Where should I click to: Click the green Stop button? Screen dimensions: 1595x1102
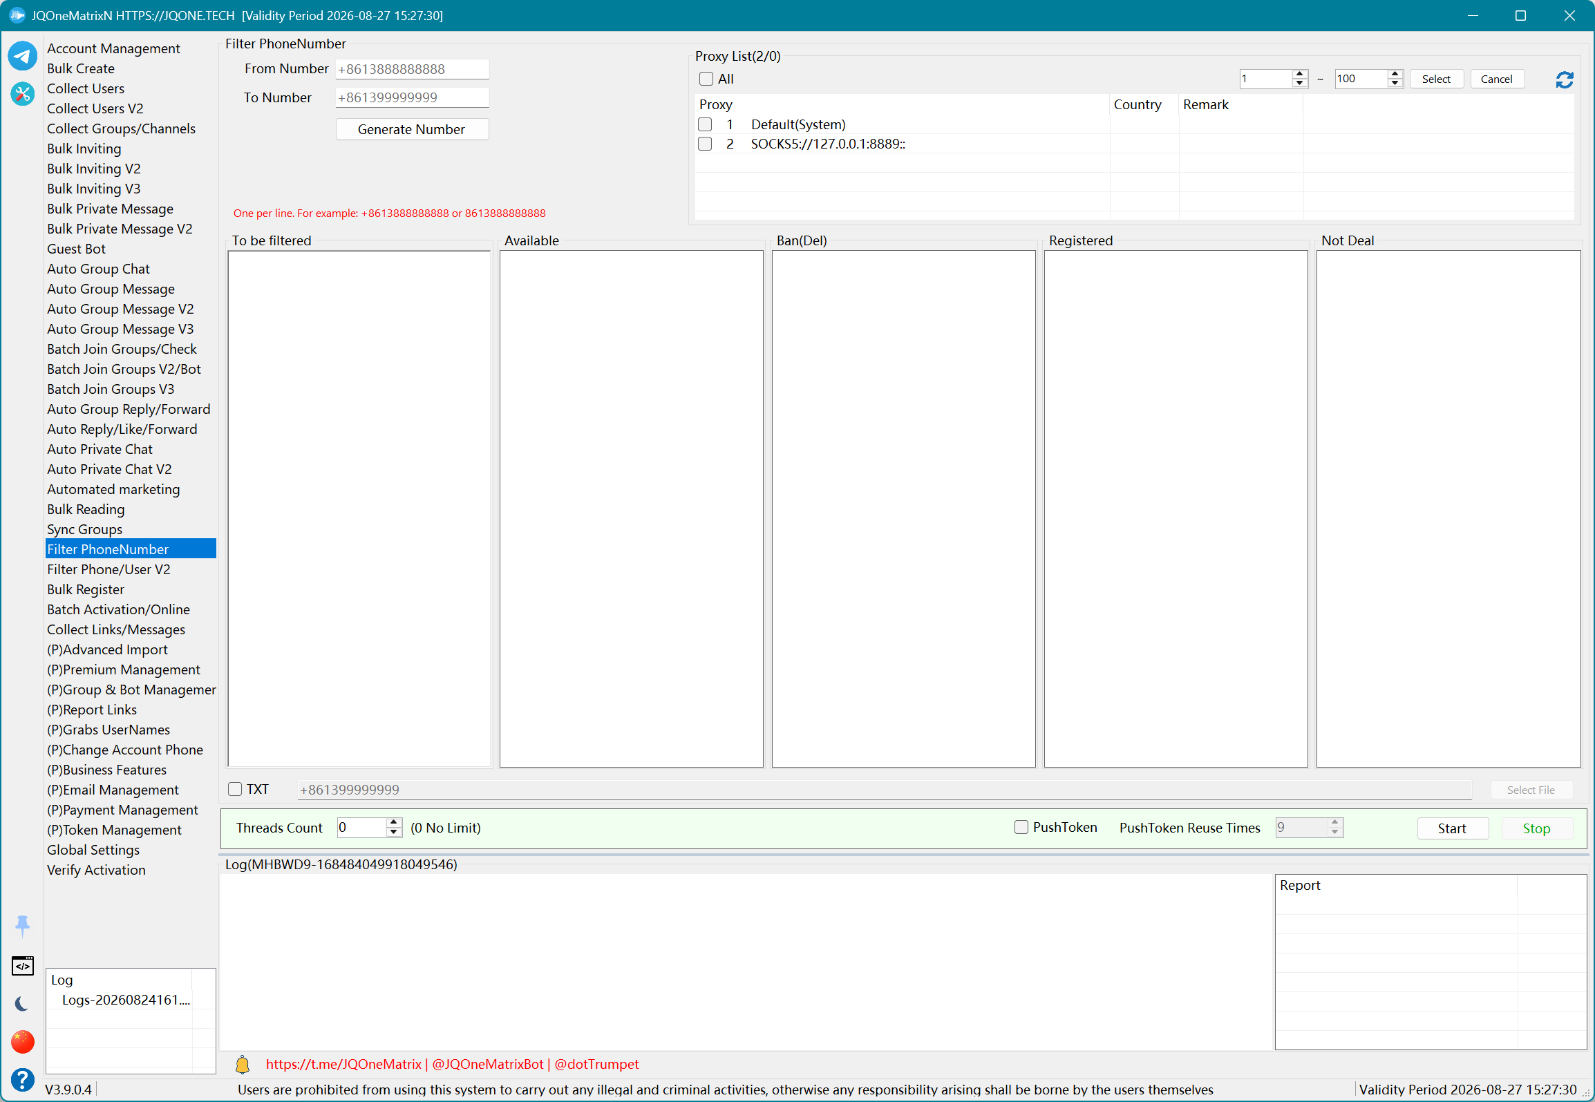pyautogui.click(x=1537, y=828)
